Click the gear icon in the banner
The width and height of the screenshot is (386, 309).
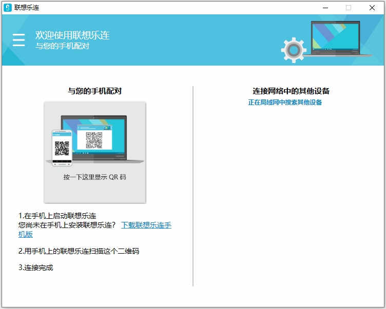[x=294, y=50]
